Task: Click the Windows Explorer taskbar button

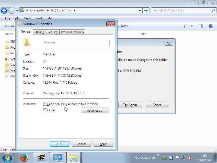Action: point(74,158)
